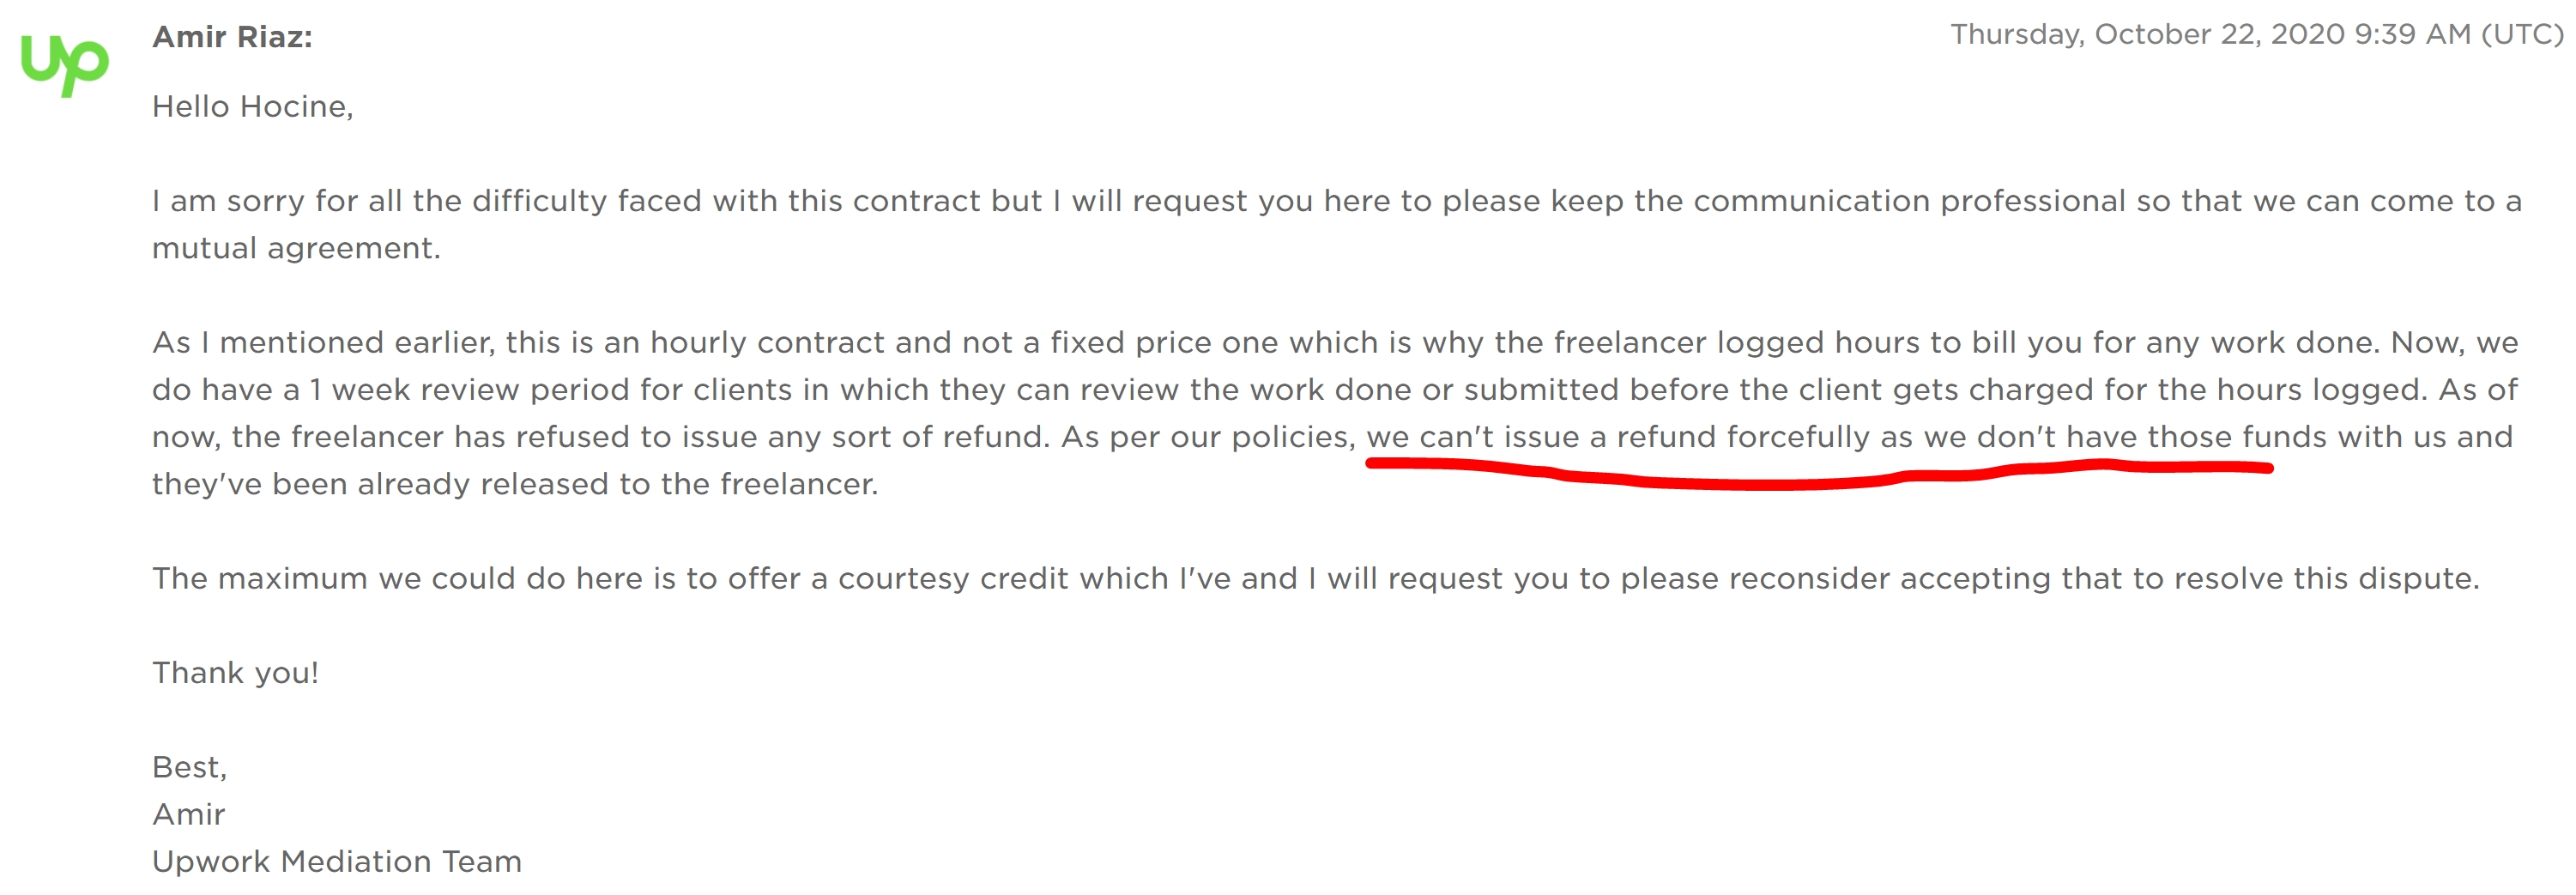The width and height of the screenshot is (2576, 895).
Task: Click the sender name Amir Riaz
Action: coord(232,37)
